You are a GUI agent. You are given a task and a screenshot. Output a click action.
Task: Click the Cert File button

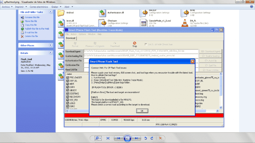coord(210,65)
